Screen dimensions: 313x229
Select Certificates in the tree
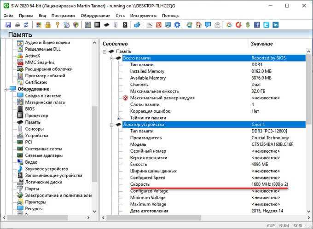pos(36,82)
